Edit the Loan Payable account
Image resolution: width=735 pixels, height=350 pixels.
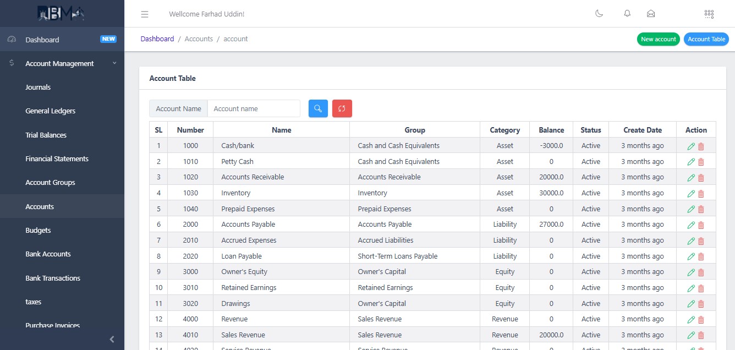[x=691, y=256]
